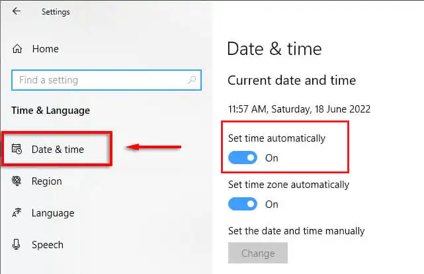Open Home from the sidebar

click(45, 49)
